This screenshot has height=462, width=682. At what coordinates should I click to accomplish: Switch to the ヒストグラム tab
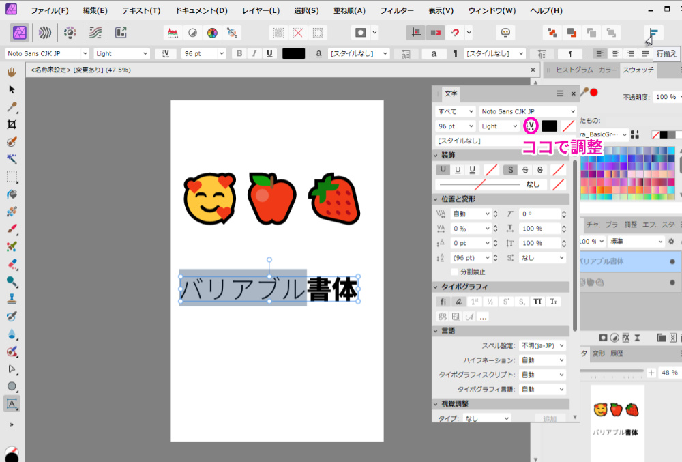pyautogui.click(x=575, y=70)
